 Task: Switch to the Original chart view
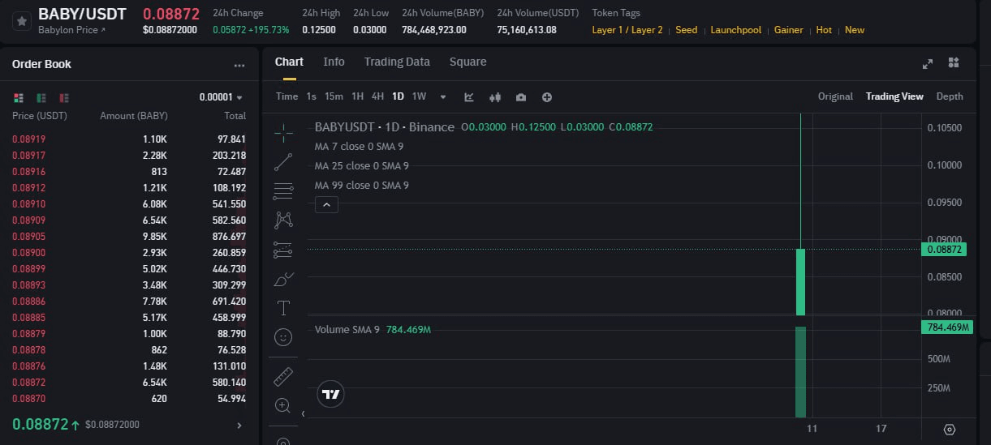click(x=835, y=96)
